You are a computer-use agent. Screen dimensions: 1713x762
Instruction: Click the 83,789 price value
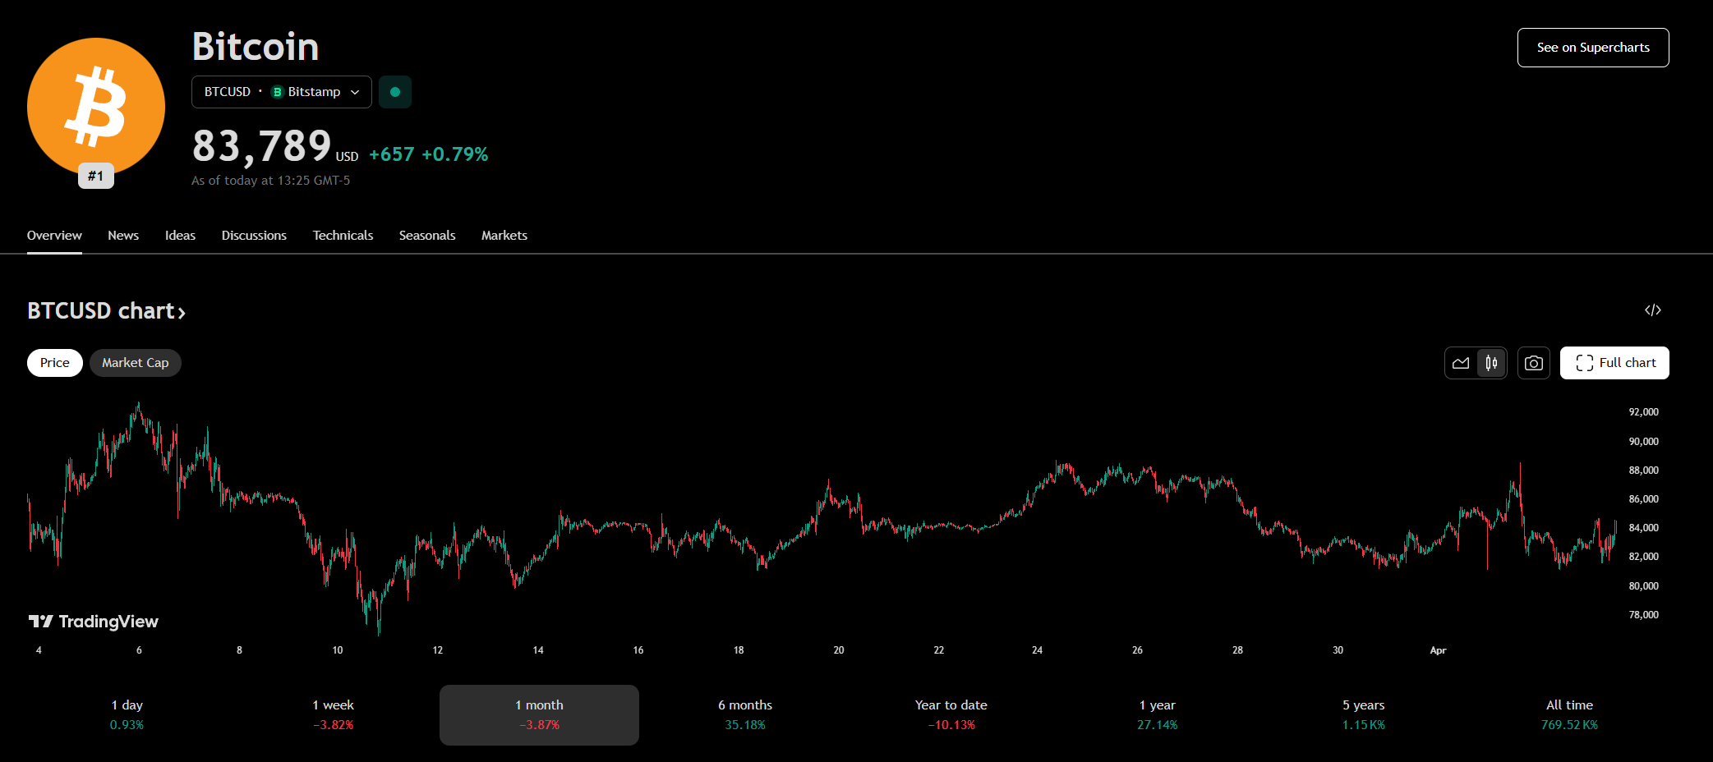pyautogui.click(x=261, y=147)
